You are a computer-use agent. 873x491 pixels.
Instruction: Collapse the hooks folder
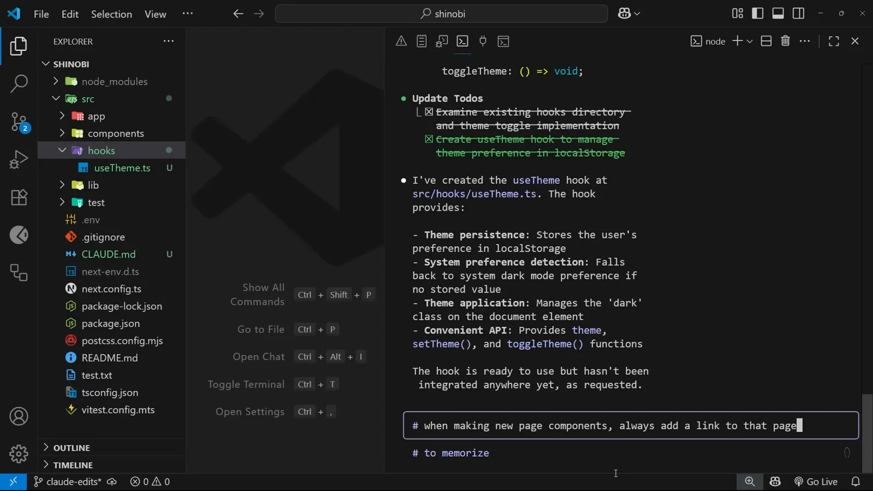click(62, 151)
